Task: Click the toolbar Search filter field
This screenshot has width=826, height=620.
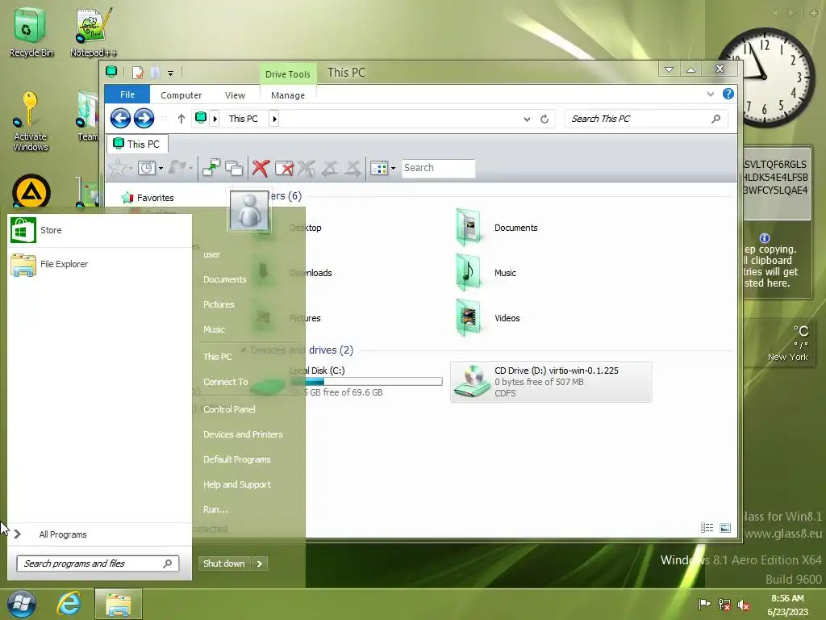Action: 438,168
